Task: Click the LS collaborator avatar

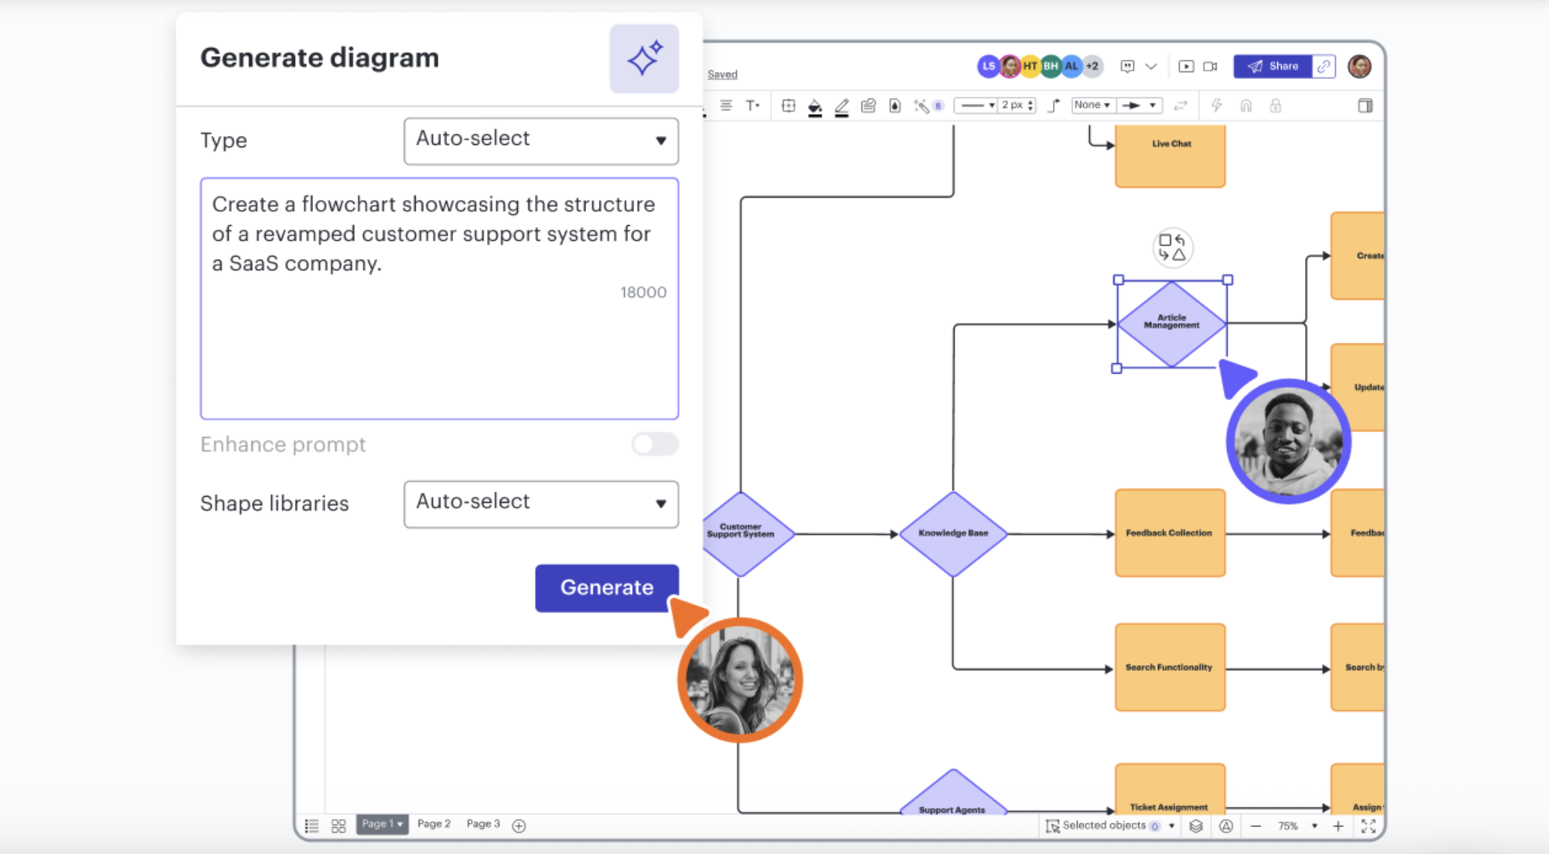Action: click(x=988, y=66)
